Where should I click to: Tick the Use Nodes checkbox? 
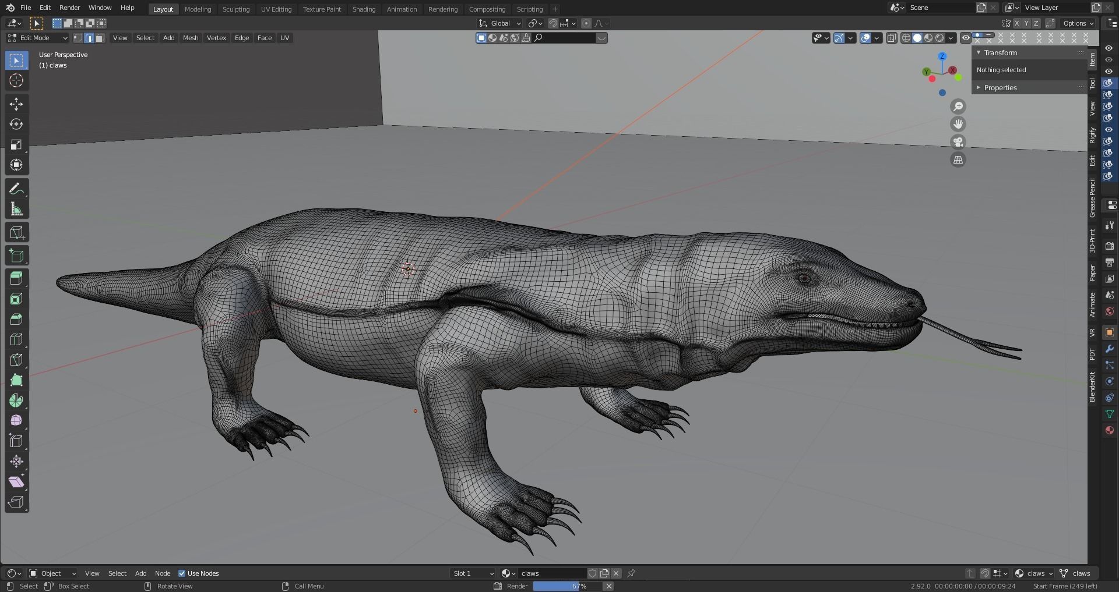pyautogui.click(x=182, y=573)
